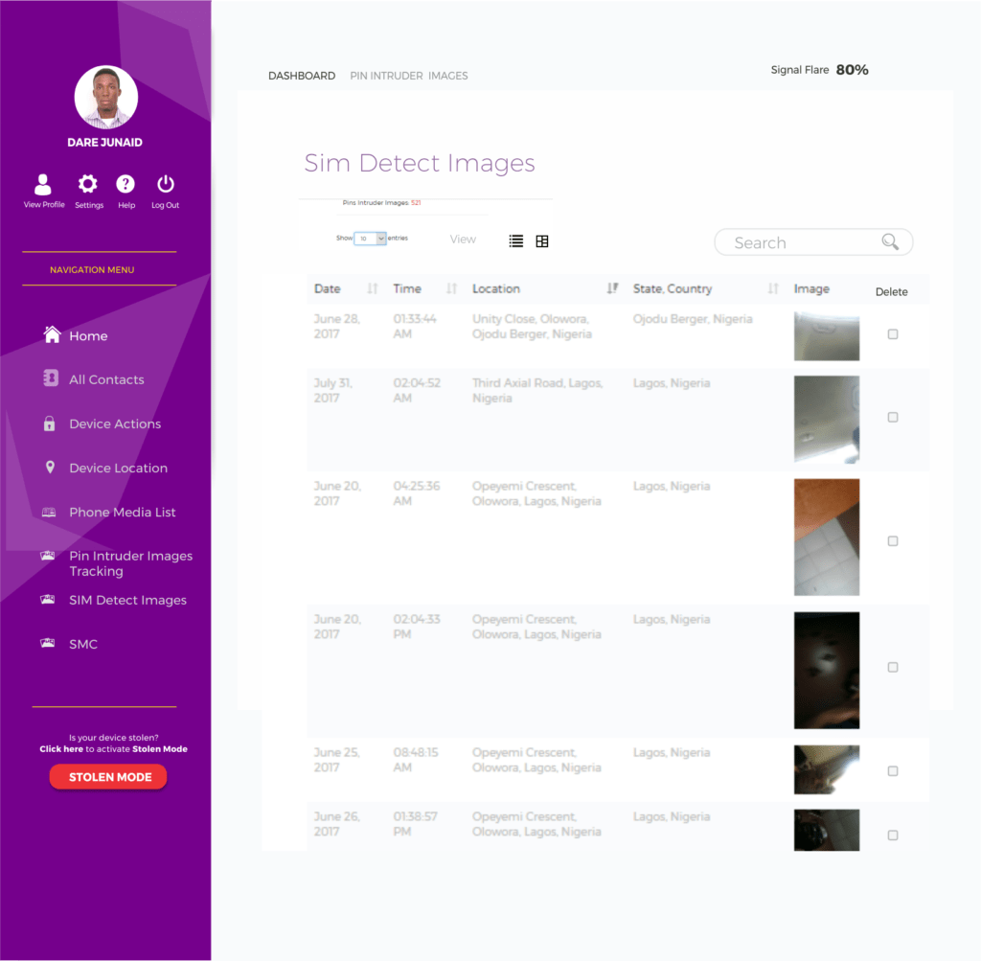Viewport: 981px width, 961px height.
Task: Click the Help question mark icon
Action: tap(125, 184)
